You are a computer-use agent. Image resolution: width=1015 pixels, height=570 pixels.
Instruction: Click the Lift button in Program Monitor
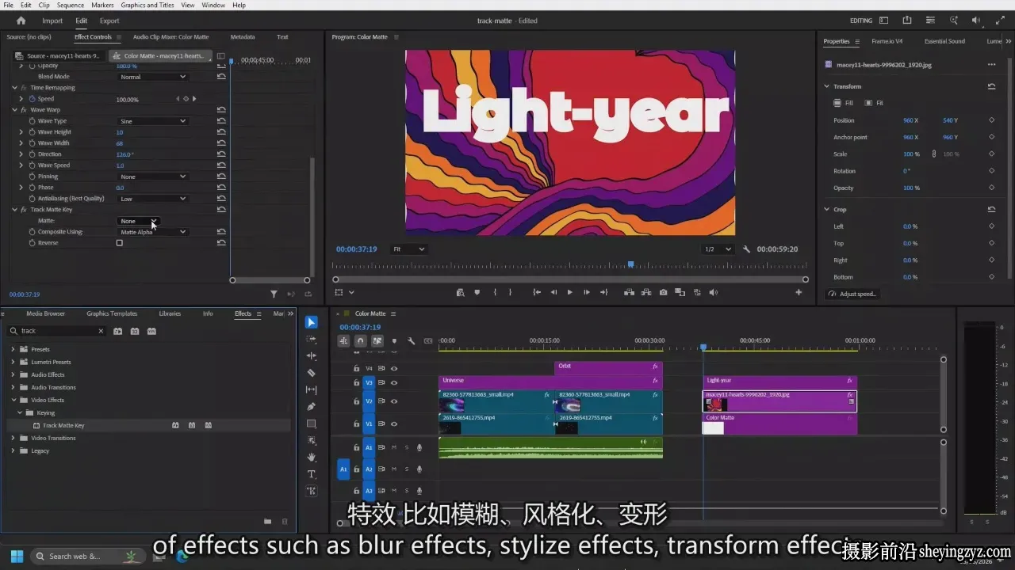point(629,292)
